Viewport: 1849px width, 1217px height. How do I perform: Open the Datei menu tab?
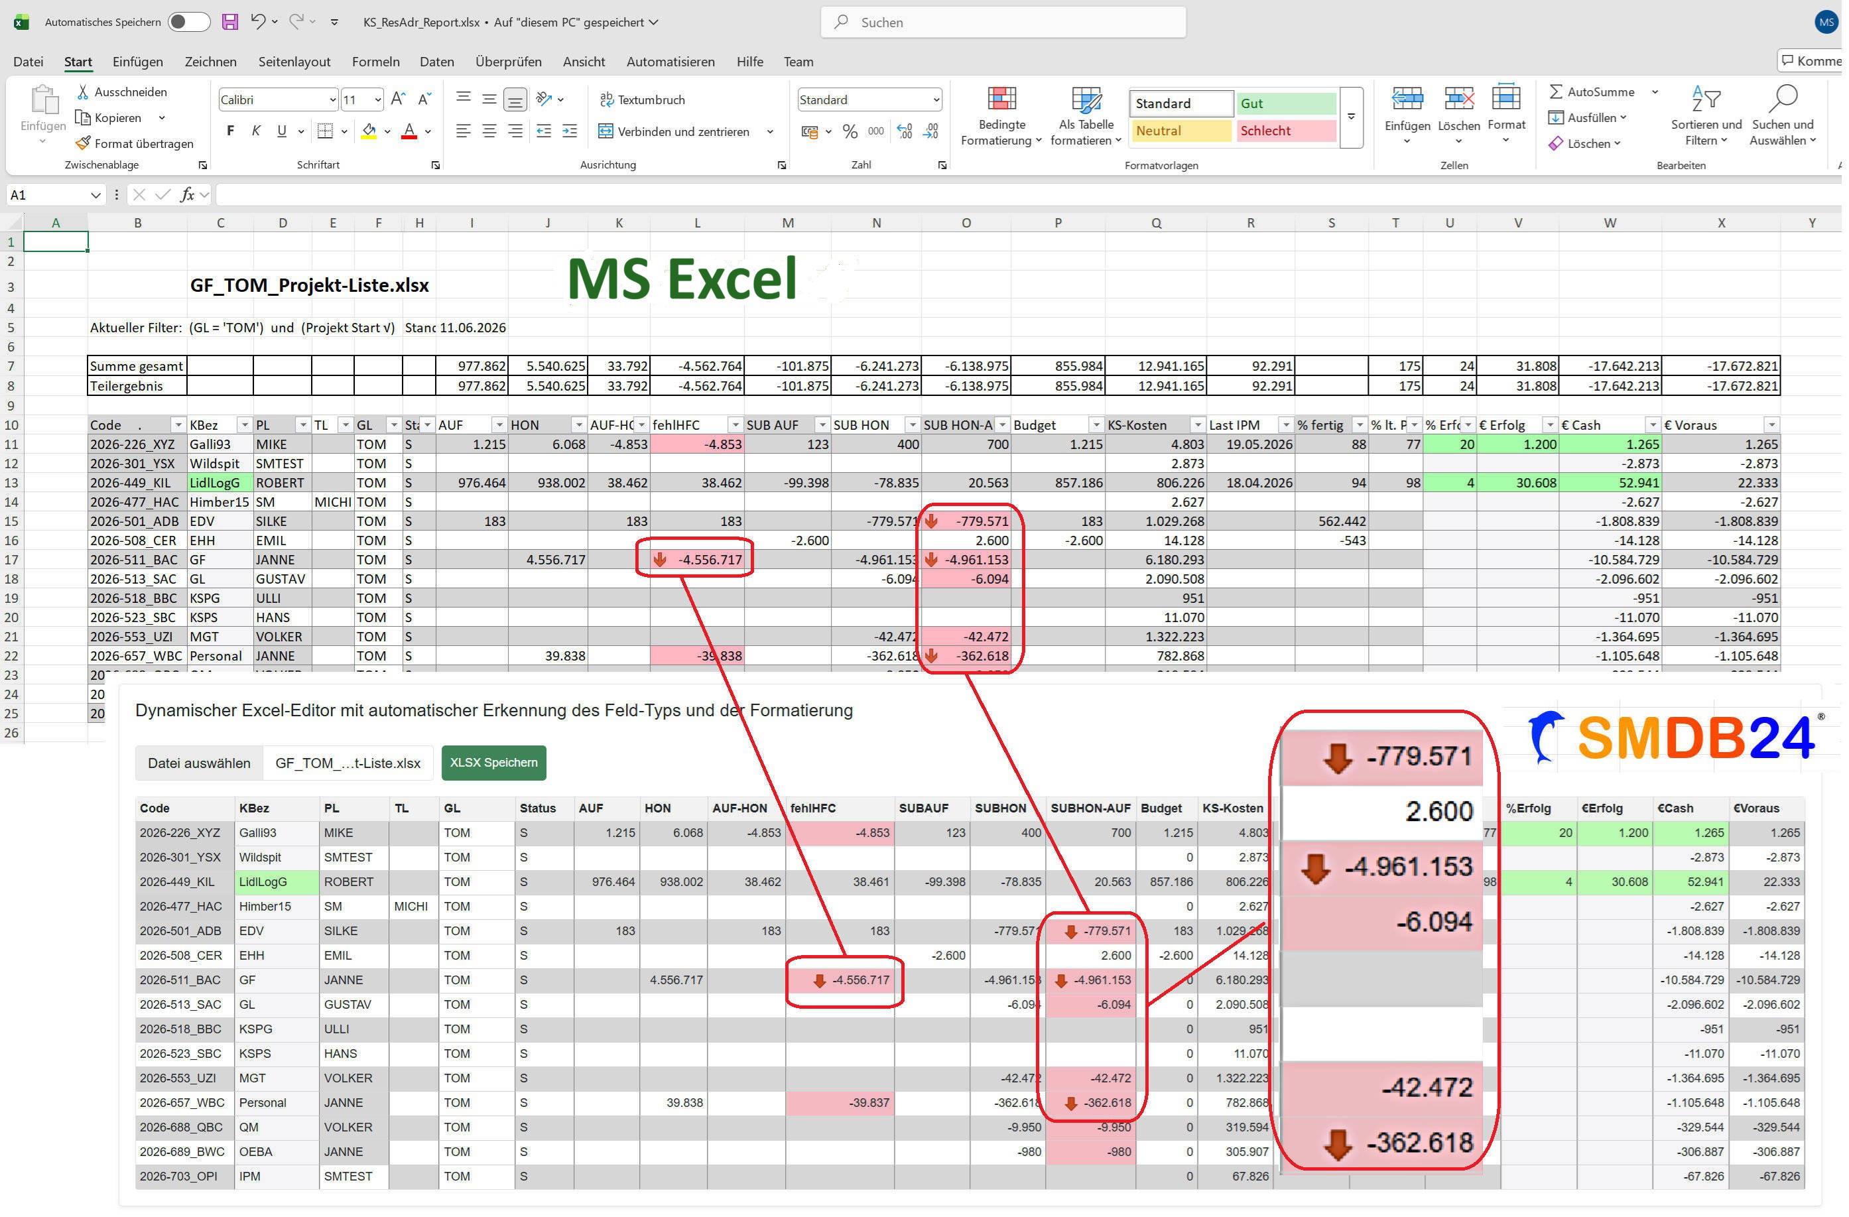(x=29, y=62)
